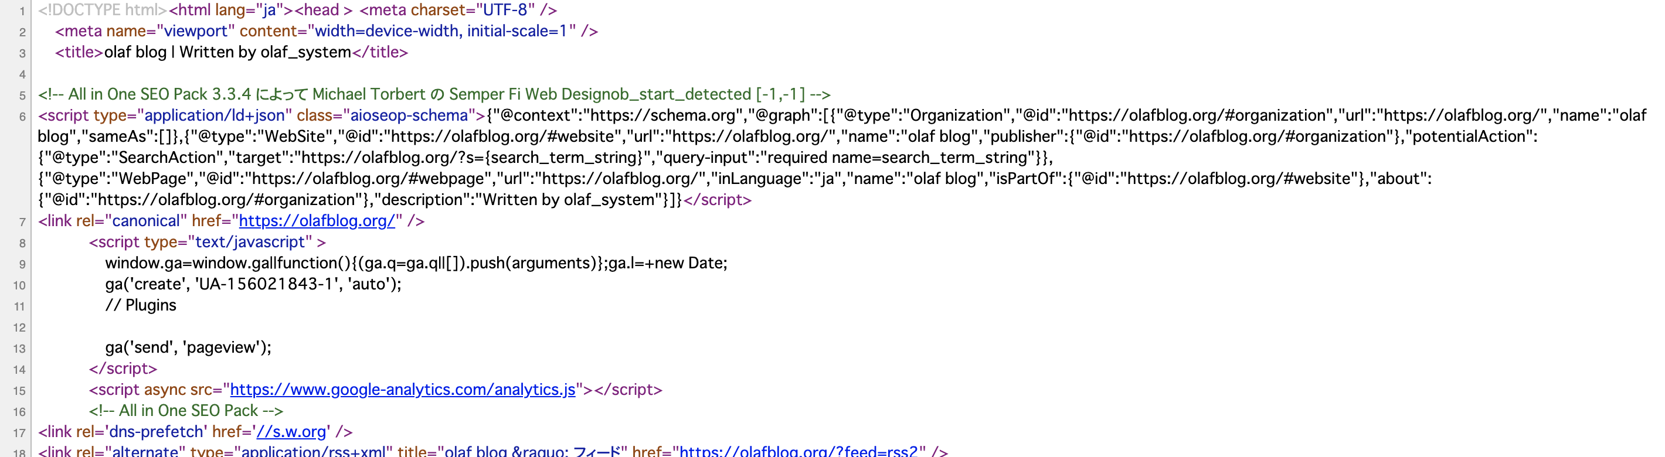The image size is (1665, 457).
Task: Click the "sameAs":[] JSON entry
Action: click(132, 137)
